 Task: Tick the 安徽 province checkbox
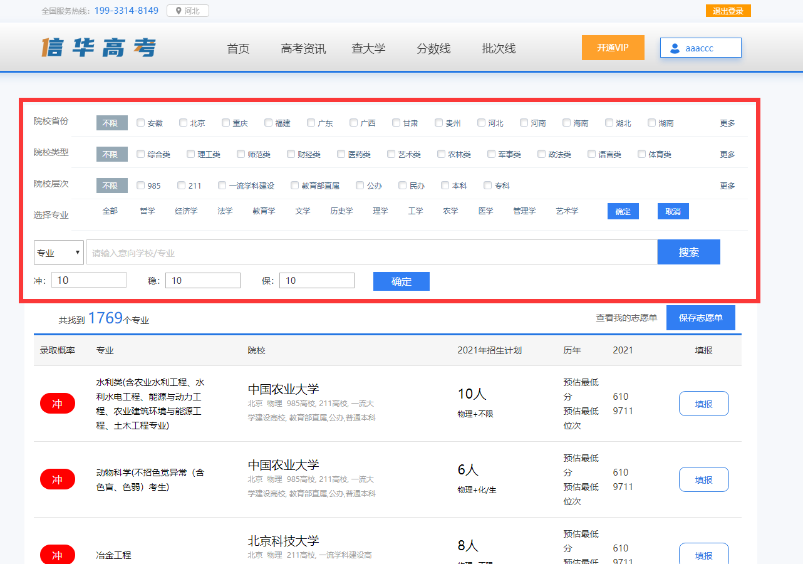pos(141,123)
